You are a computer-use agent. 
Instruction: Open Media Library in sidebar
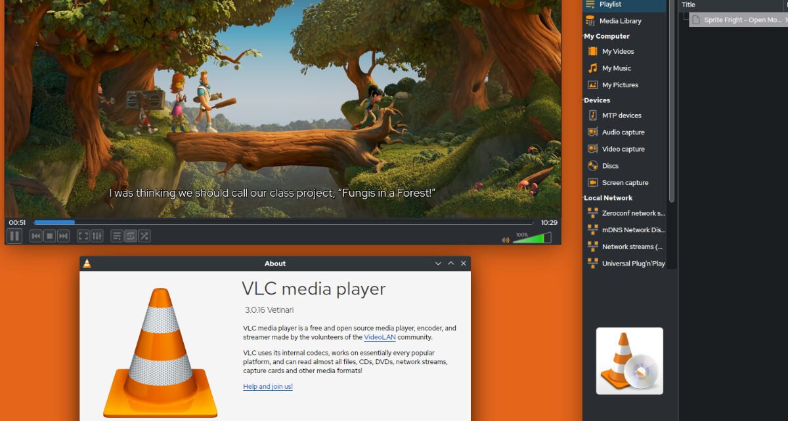tap(624, 21)
